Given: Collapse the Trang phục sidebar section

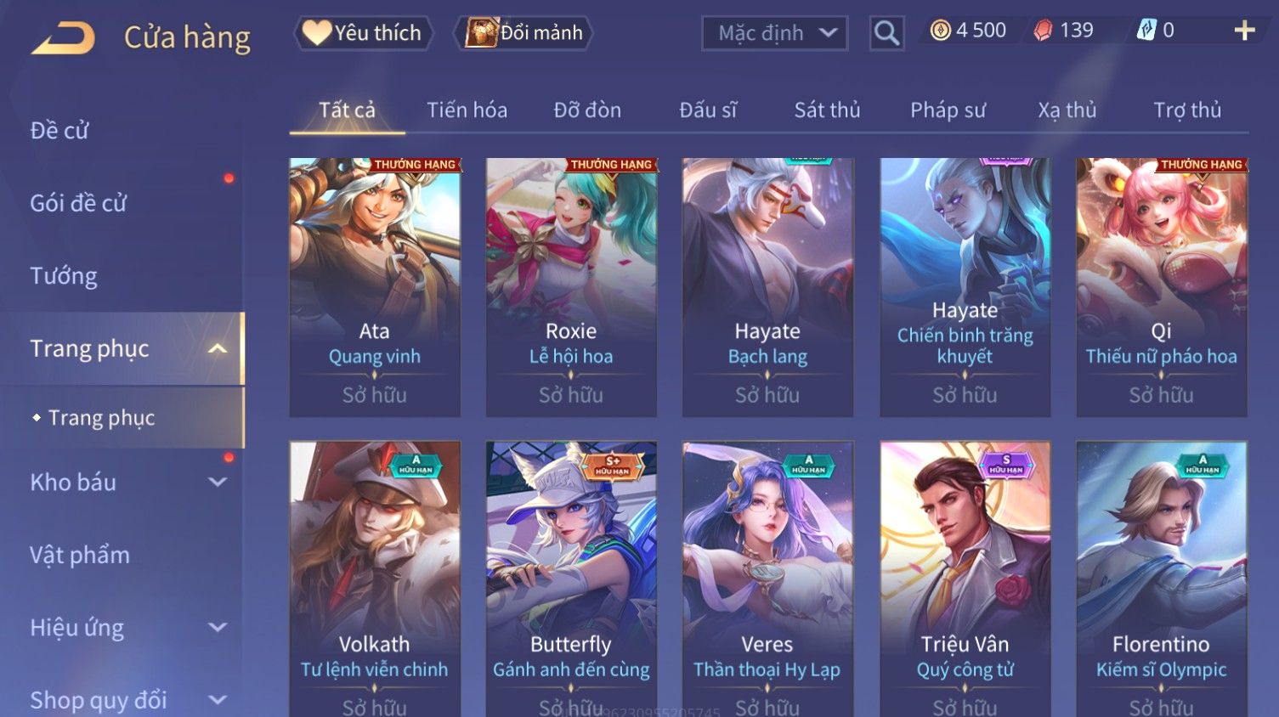Looking at the screenshot, I should tap(218, 349).
